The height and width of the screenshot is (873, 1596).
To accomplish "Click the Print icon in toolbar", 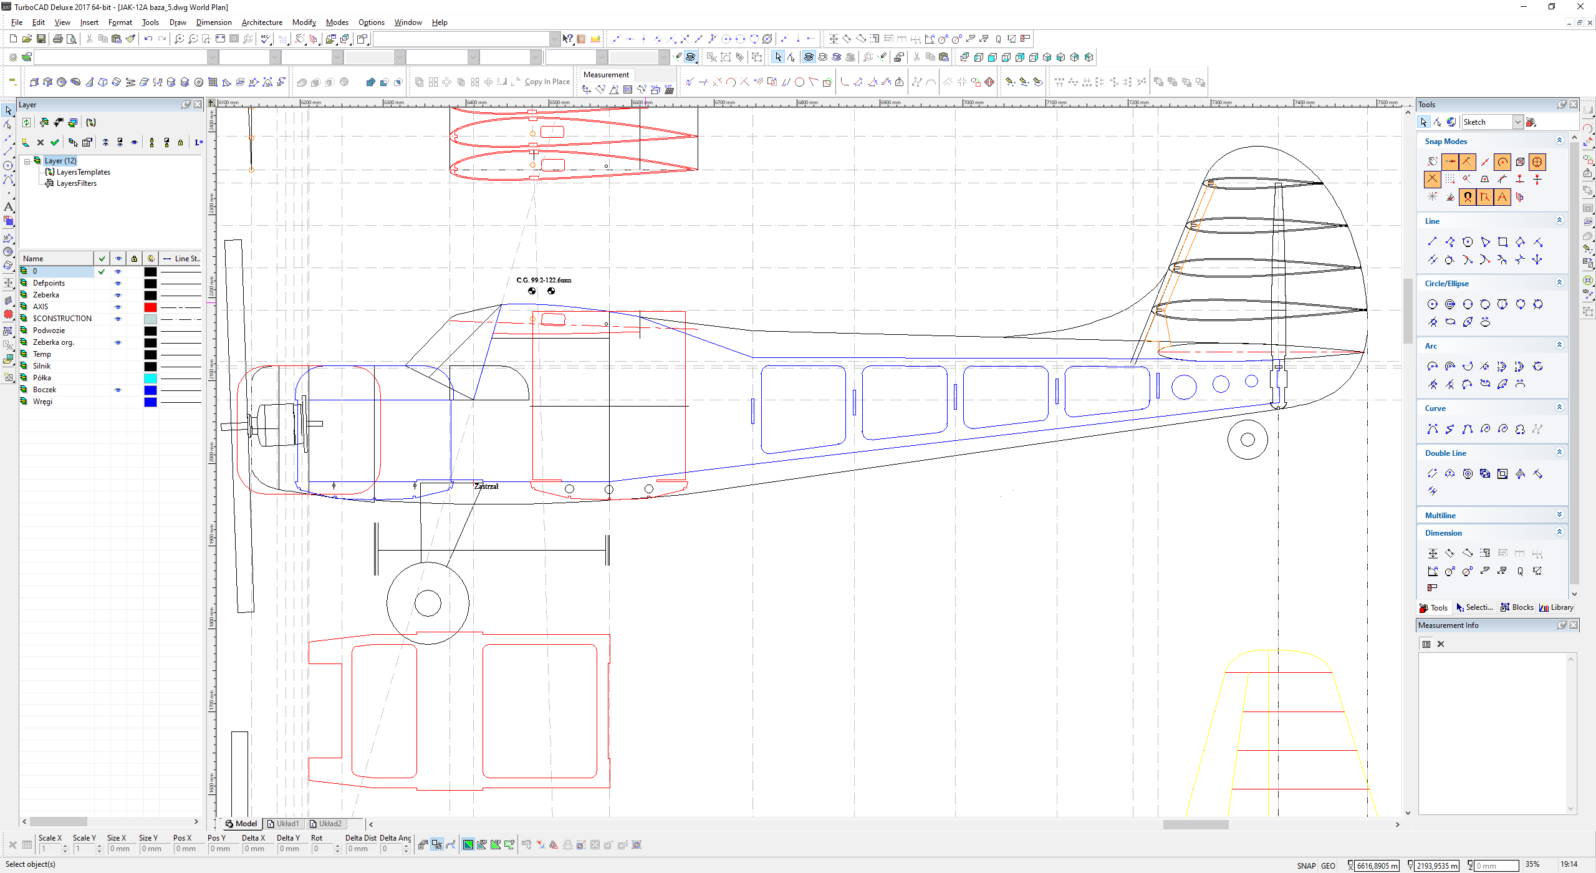I will point(58,39).
